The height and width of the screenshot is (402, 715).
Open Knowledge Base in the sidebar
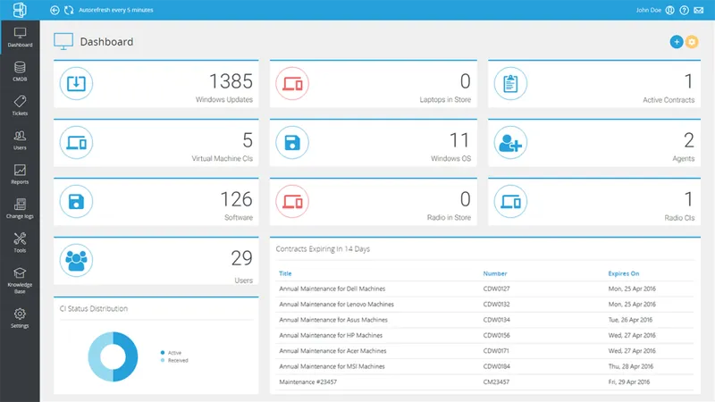pos(20,281)
